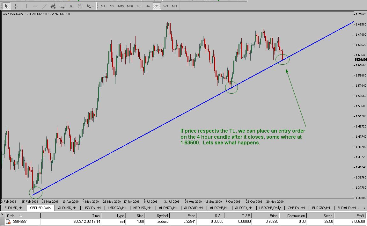This screenshot has width=367, height=226.
Task: Open the arrows objects dropdown
Action: click(x=90, y=6)
